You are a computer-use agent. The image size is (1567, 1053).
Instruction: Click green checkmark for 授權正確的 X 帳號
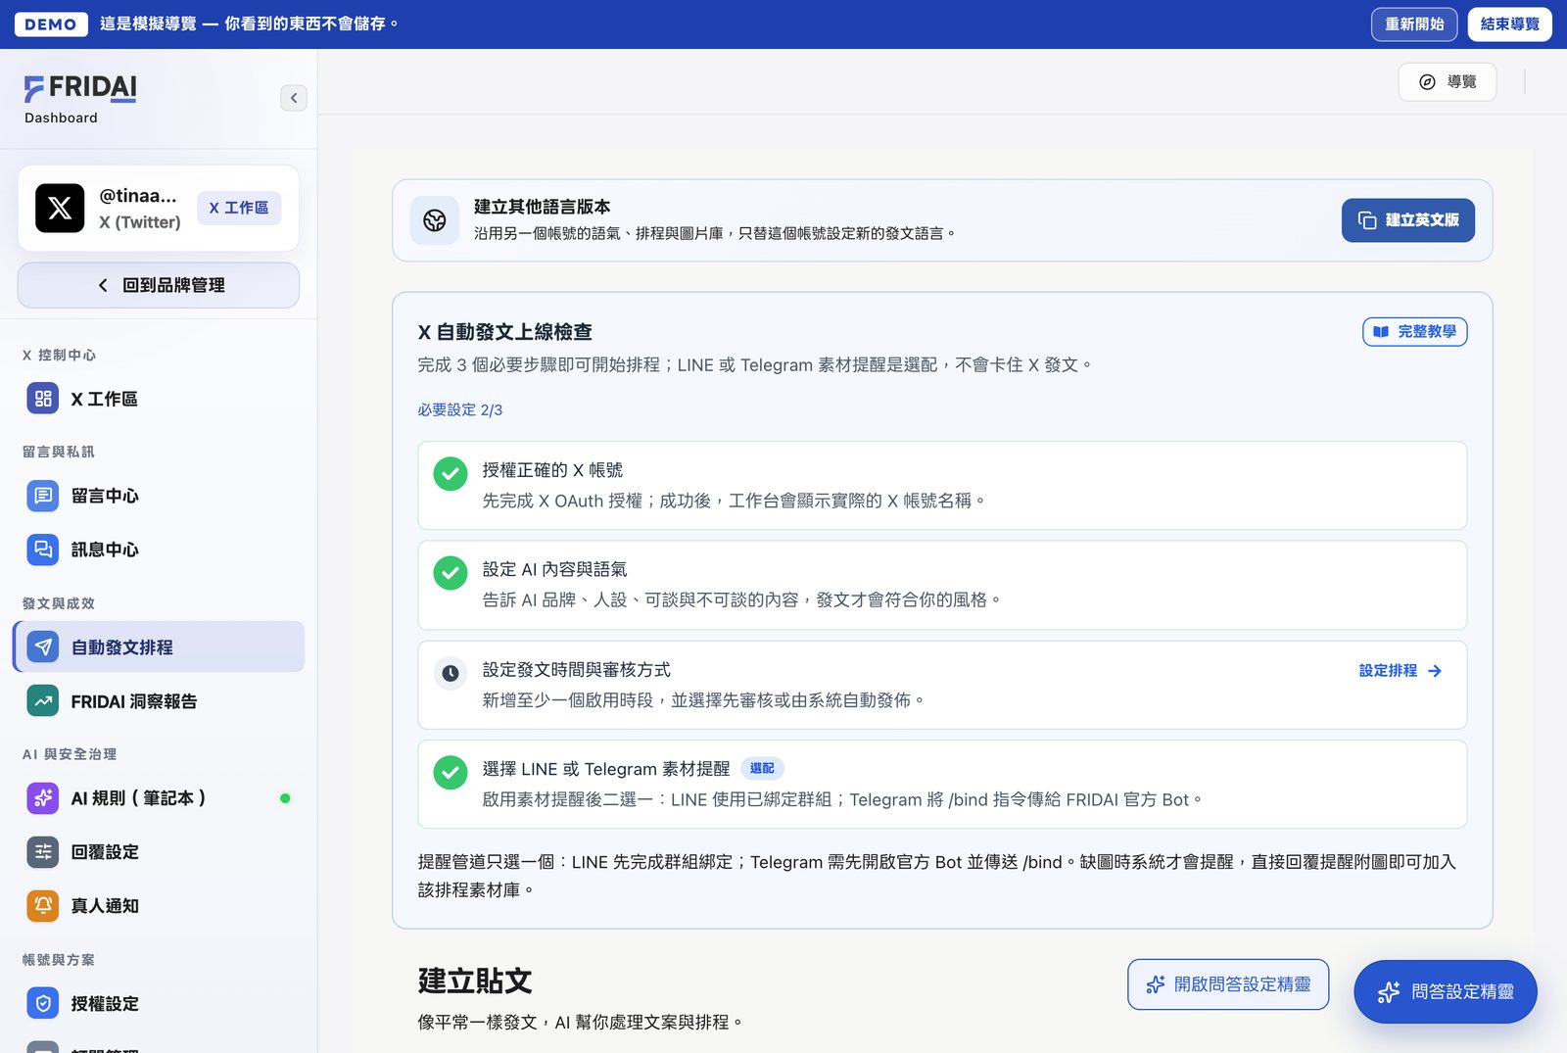point(451,474)
